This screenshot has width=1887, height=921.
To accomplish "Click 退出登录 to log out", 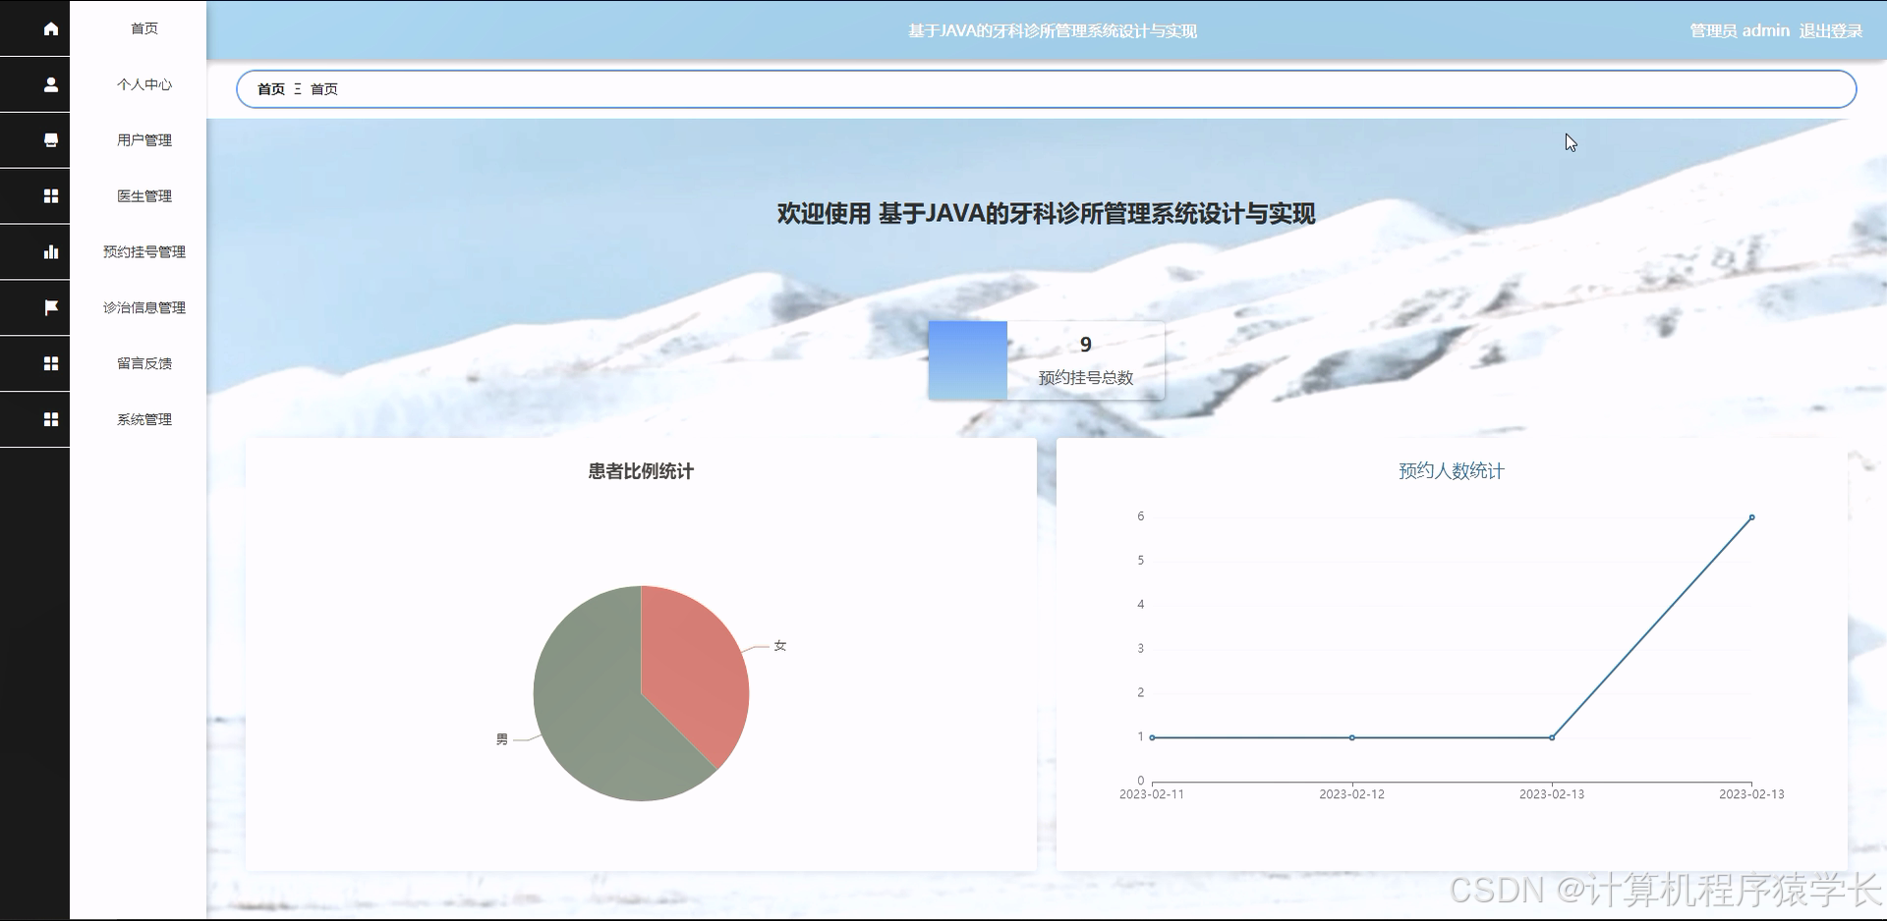I will pyautogui.click(x=1830, y=29).
